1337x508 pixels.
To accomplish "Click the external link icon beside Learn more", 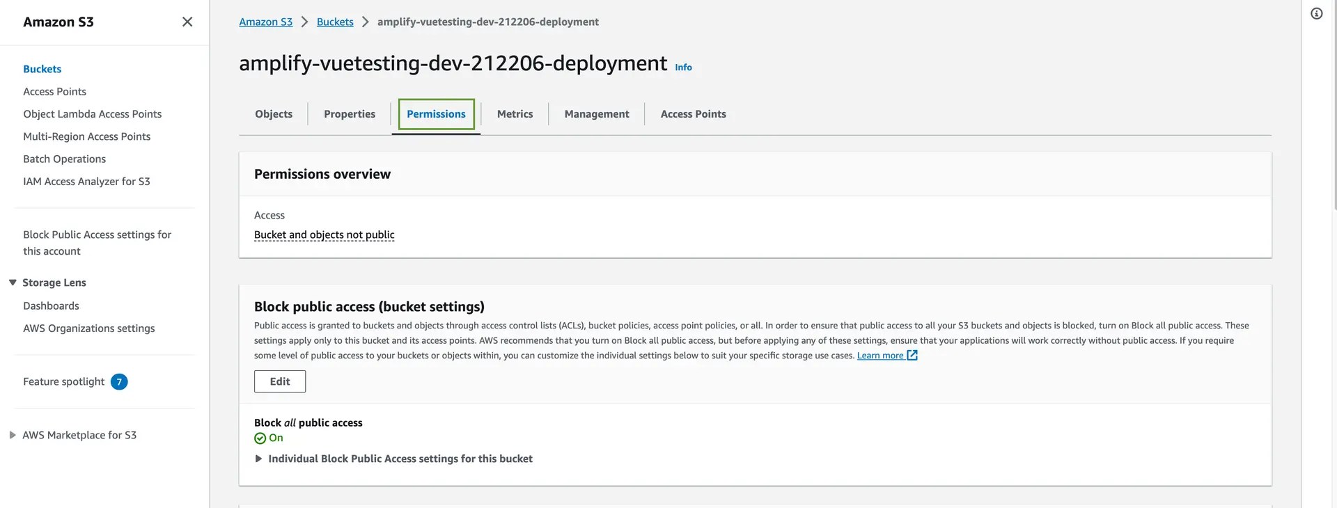I will pos(912,355).
